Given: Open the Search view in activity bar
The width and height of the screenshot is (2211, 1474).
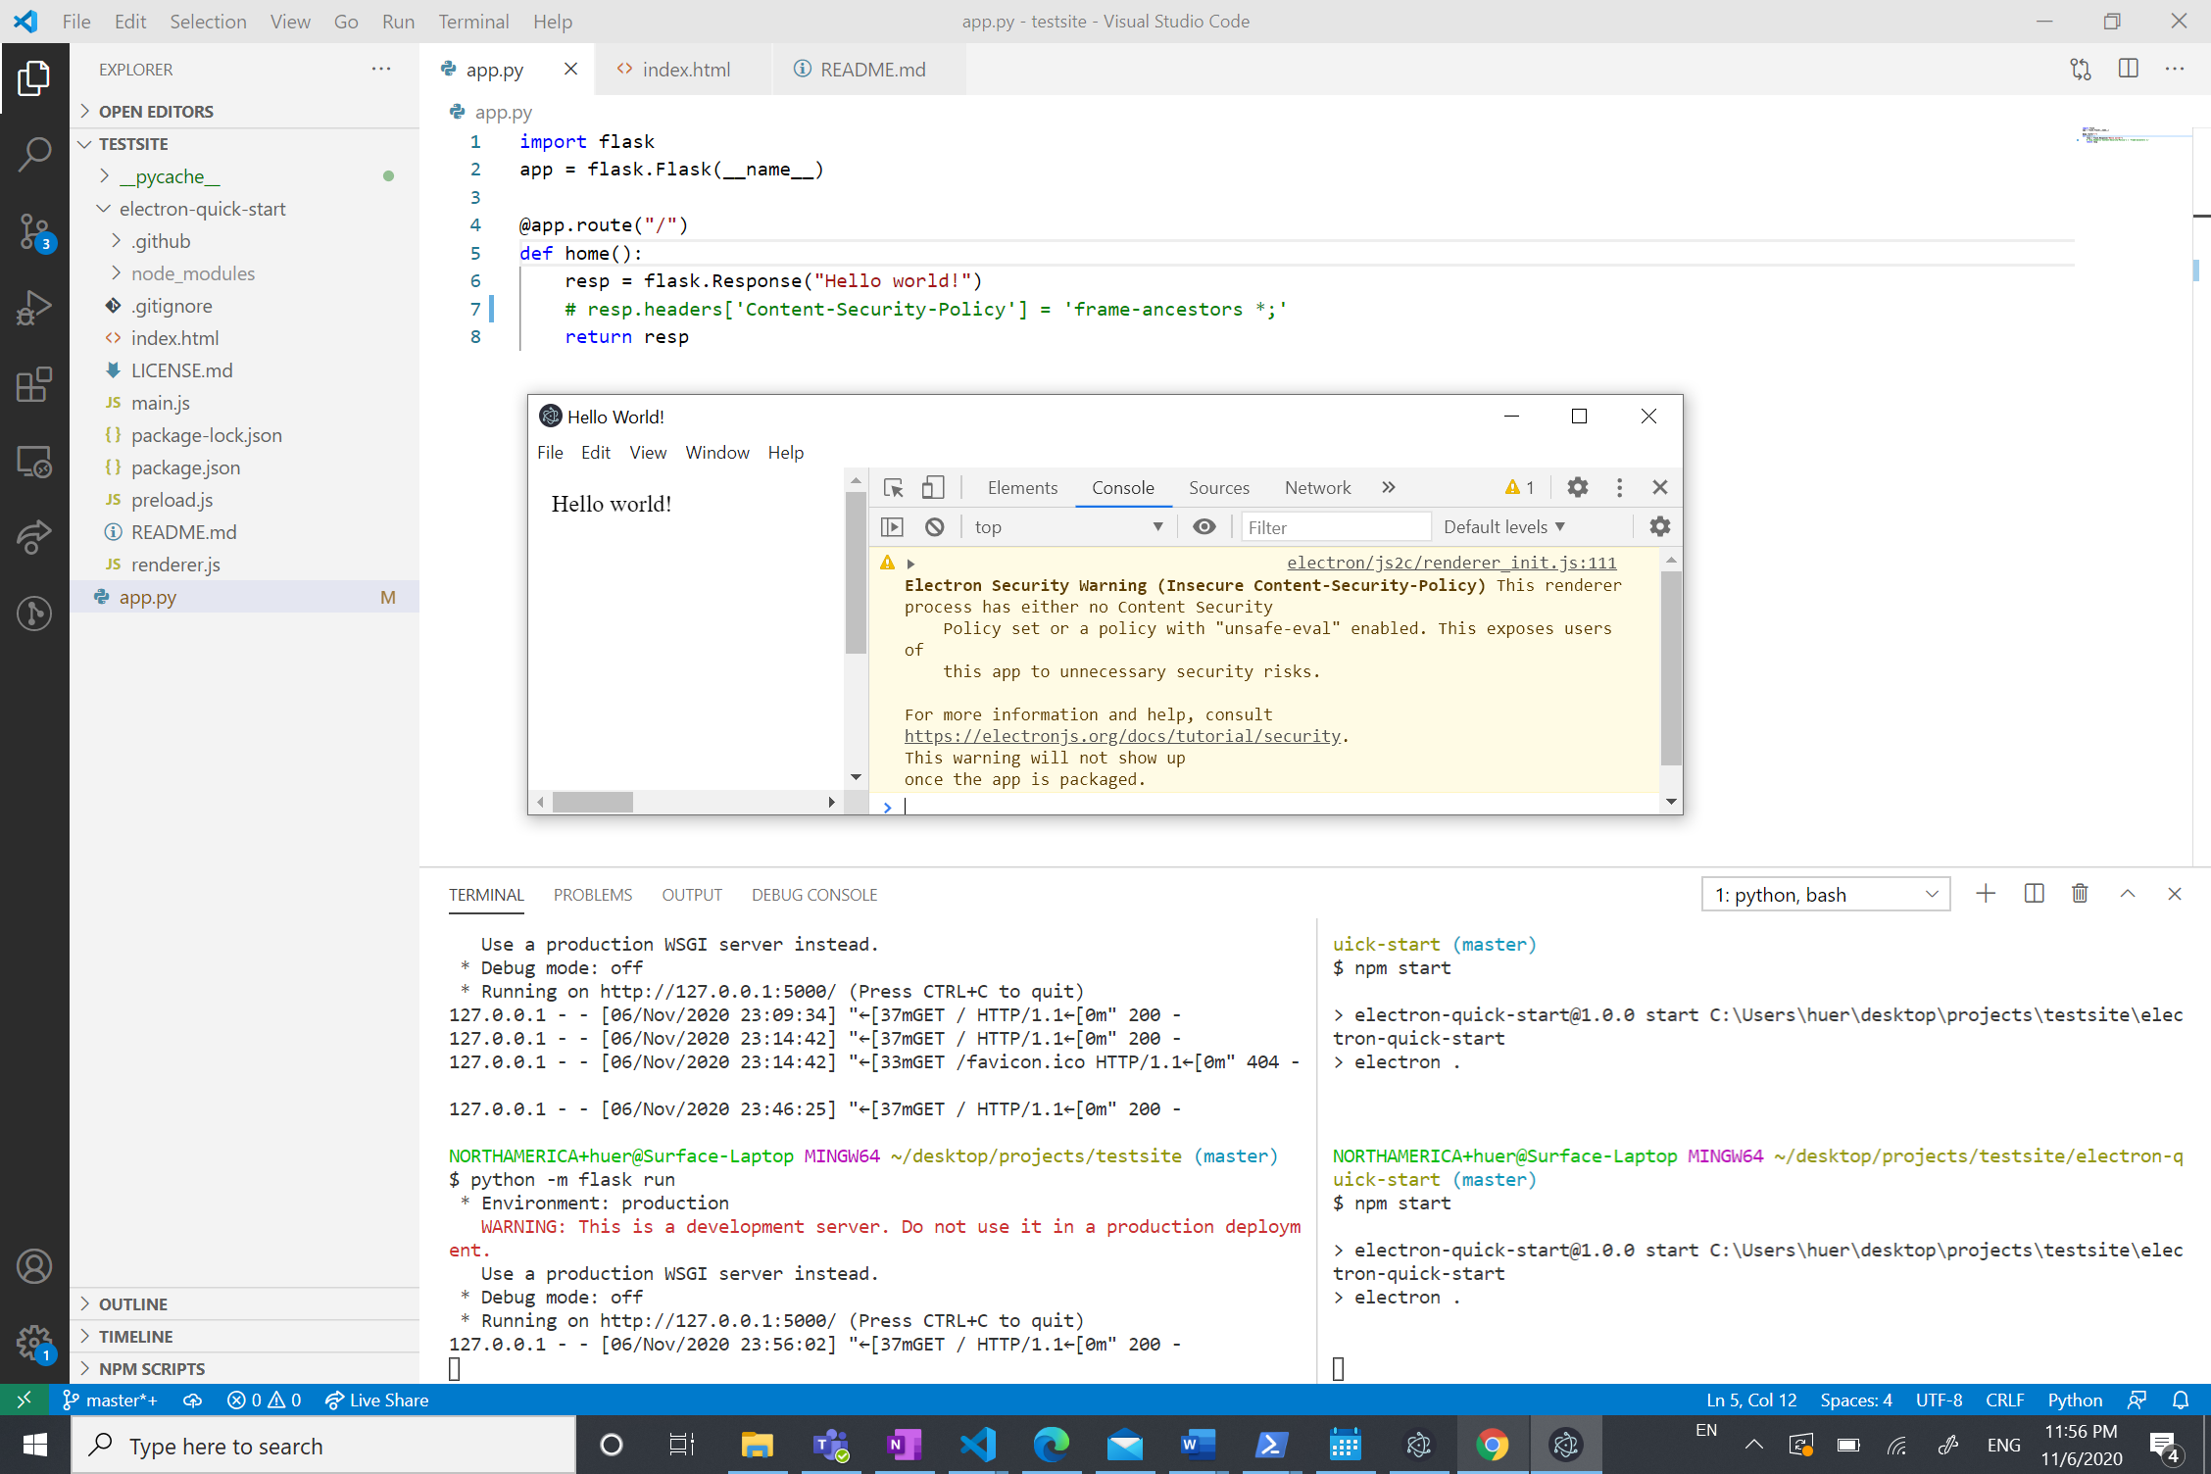Looking at the screenshot, I should 34,154.
